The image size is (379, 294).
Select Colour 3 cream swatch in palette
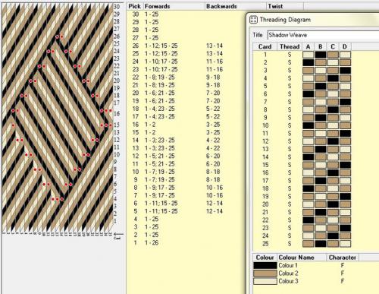265,281
